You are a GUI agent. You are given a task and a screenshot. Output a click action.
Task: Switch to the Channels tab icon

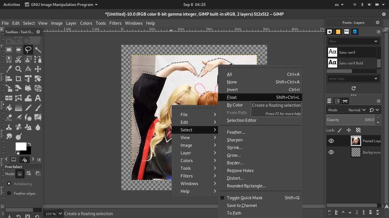pos(337,101)
